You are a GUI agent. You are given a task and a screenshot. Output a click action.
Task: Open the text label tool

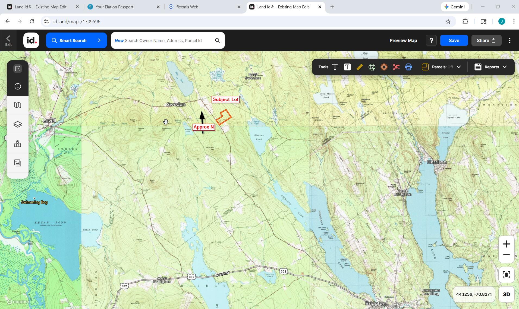[335, 67]
